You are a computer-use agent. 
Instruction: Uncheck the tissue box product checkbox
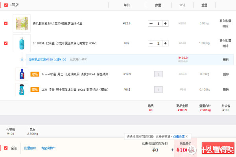click(6, 24)
